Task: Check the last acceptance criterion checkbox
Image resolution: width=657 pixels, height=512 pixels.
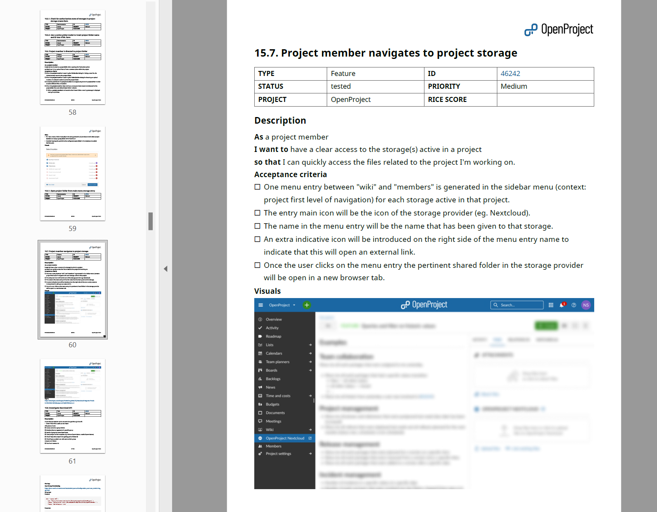Action: [x=257, y=265]
